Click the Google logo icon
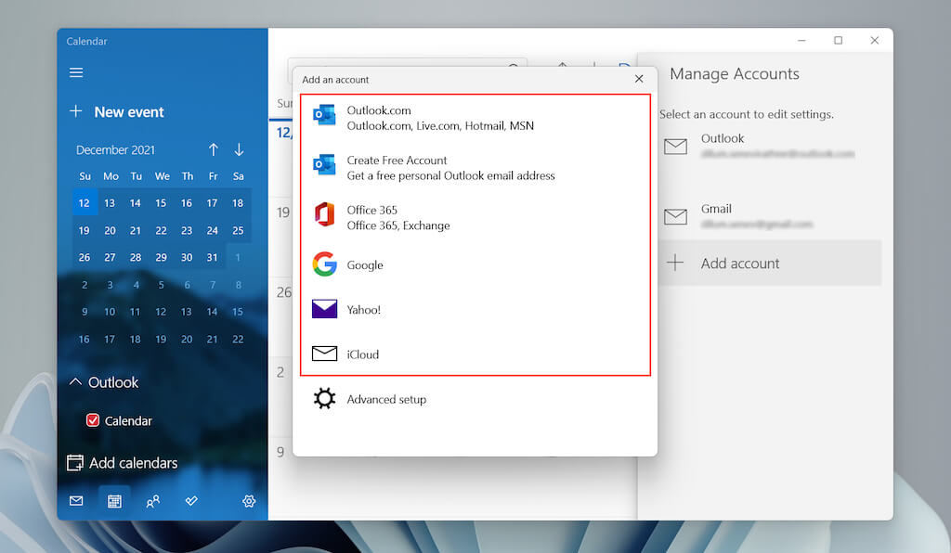This screenshot has width=951, height=553. coord(324,264)
